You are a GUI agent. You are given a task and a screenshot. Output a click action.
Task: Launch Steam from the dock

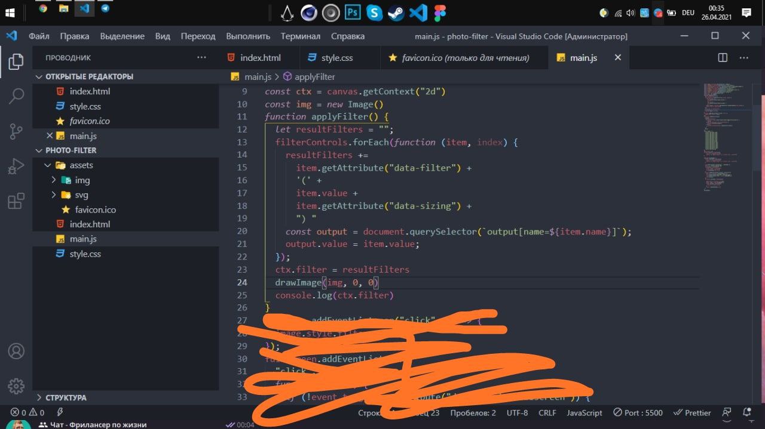[396, 12]
